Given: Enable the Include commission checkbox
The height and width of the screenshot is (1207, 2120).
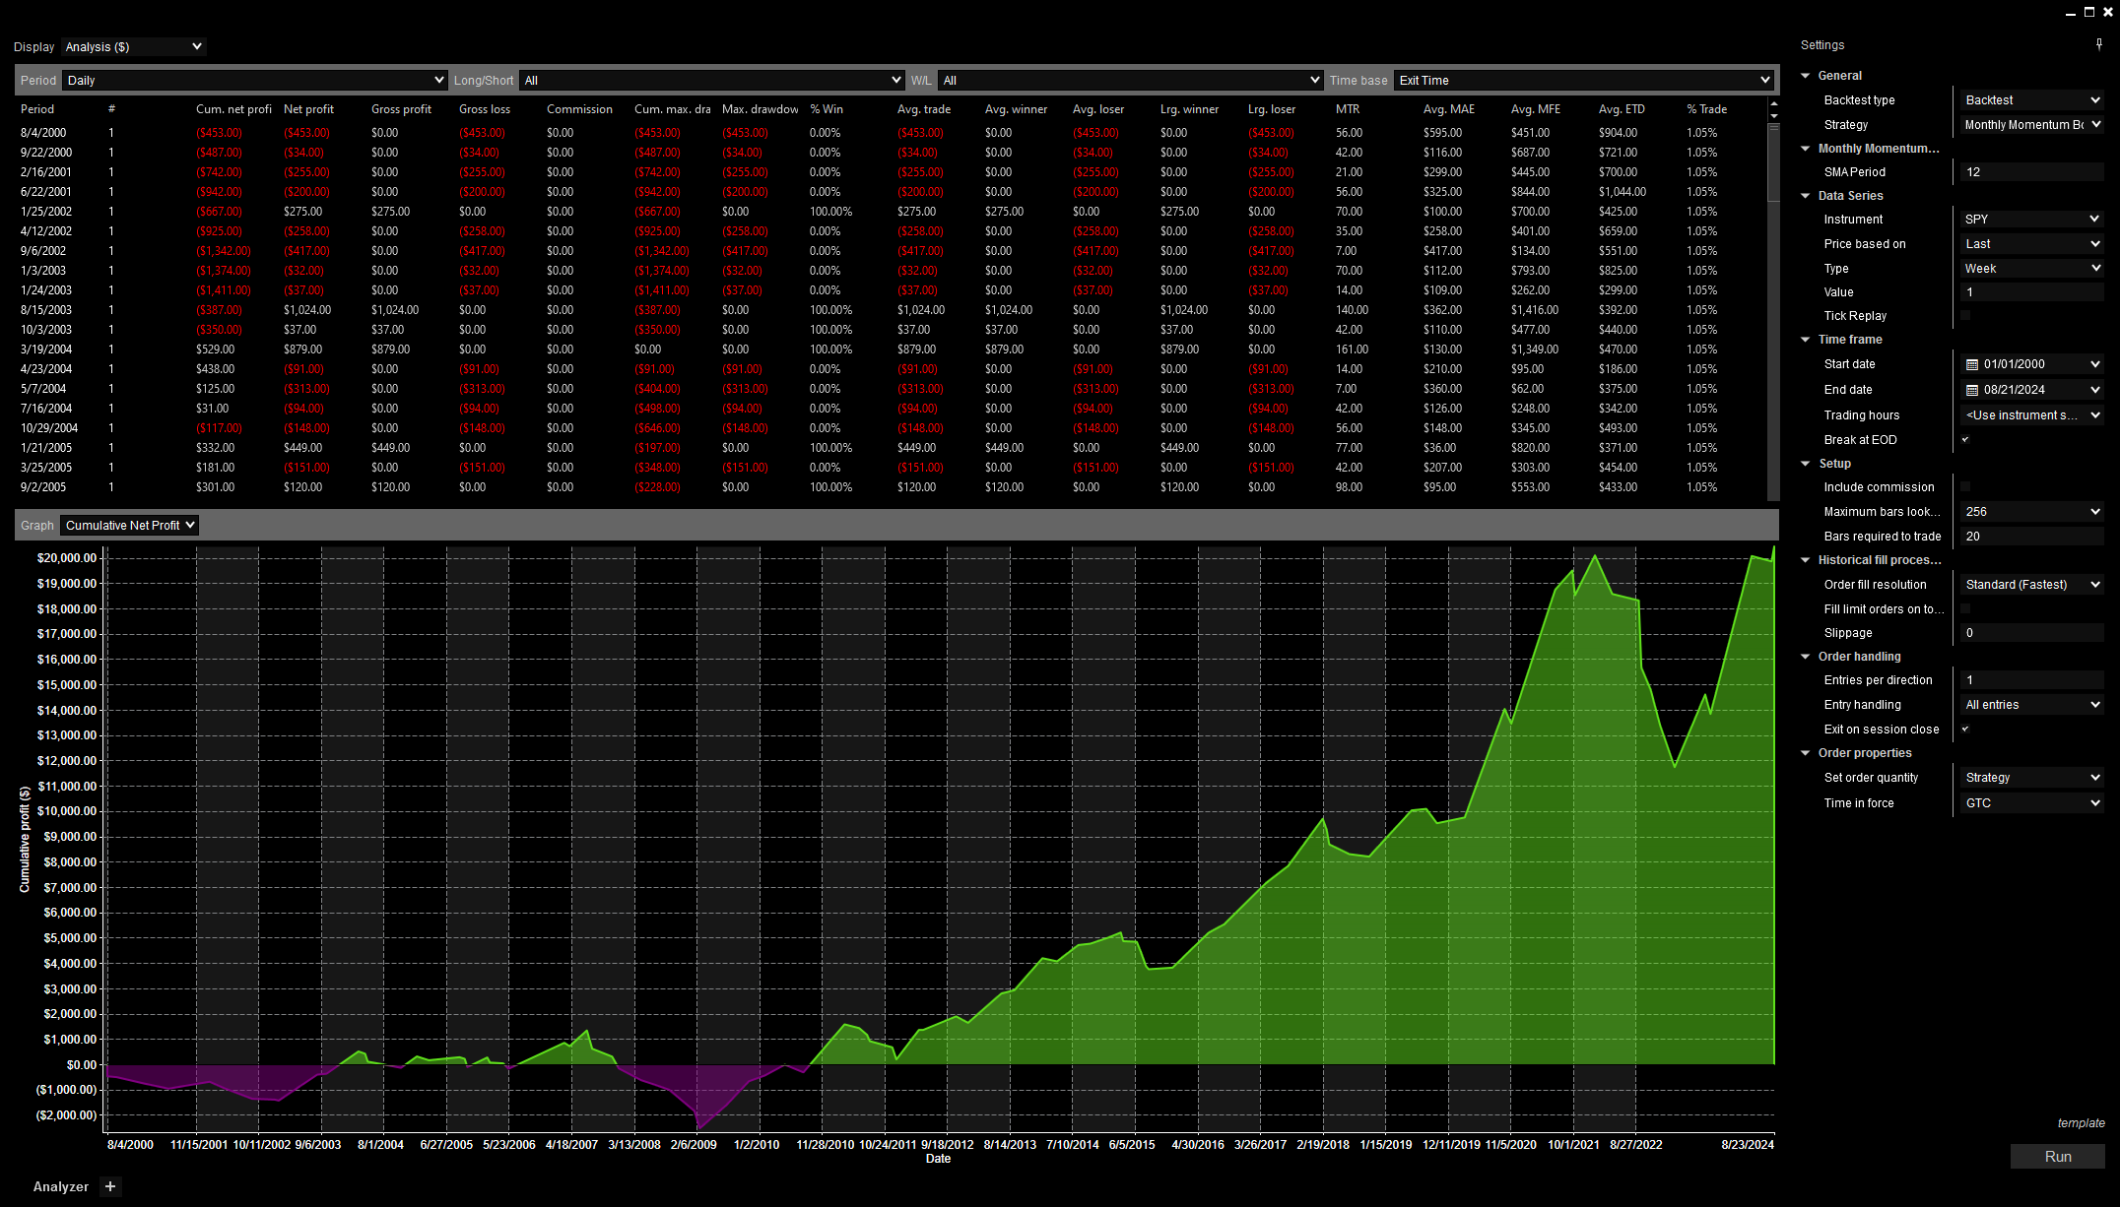Looking at the screenshot, I should [x=1965, y=486].
